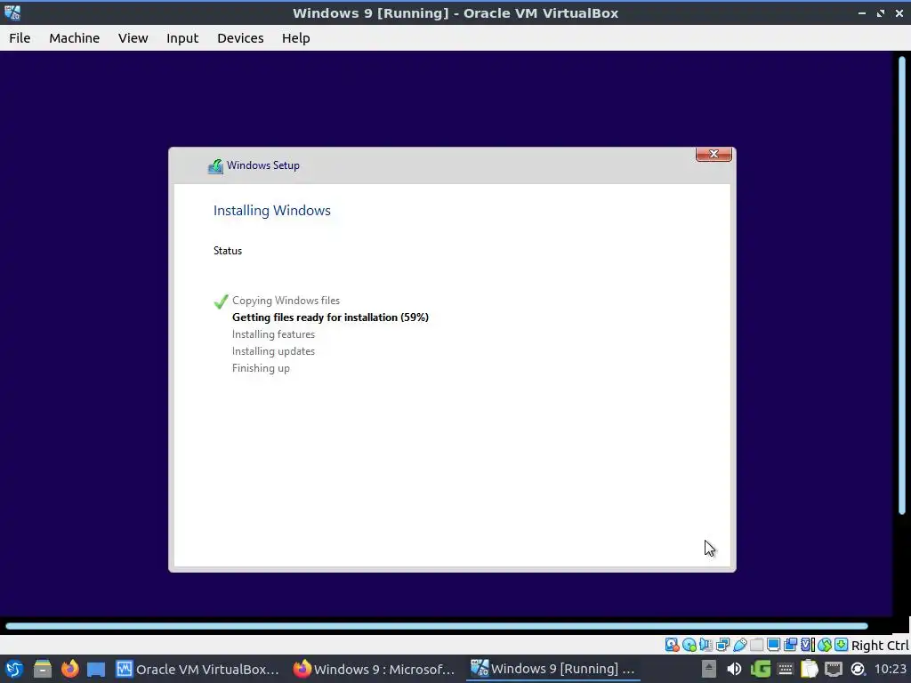Close the Windows Setup dialog
Image resolution: width=911 pixels, height=683 pixels.
tap(714, 154)
